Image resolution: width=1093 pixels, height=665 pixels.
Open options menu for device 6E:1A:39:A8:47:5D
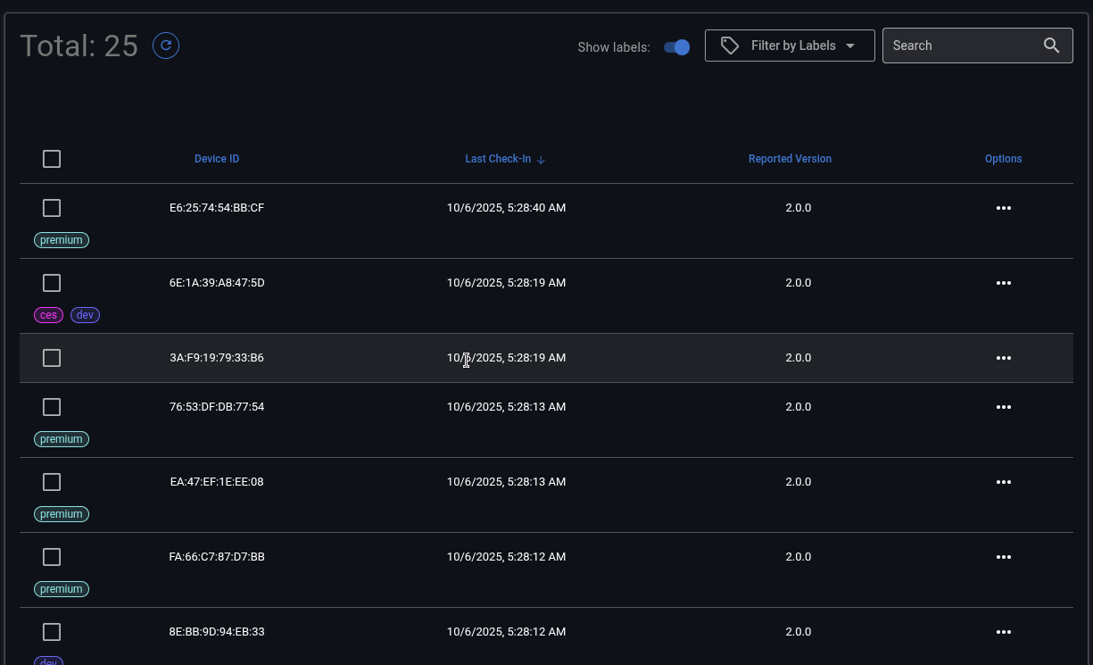pos(1003,283)
